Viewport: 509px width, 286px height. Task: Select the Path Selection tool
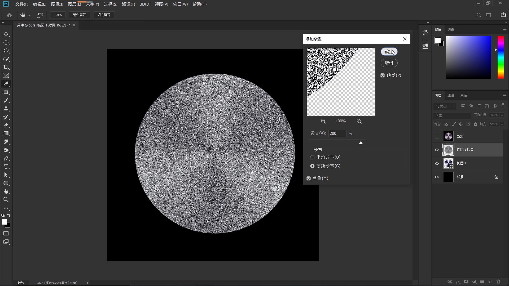point(6,175)
